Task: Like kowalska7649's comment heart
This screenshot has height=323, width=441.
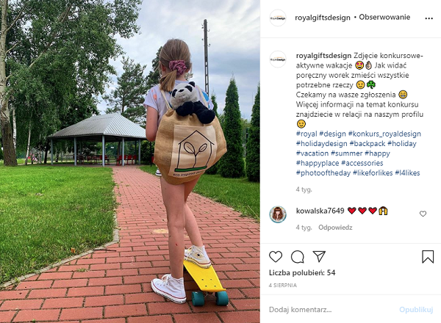Action: [423, 214]
